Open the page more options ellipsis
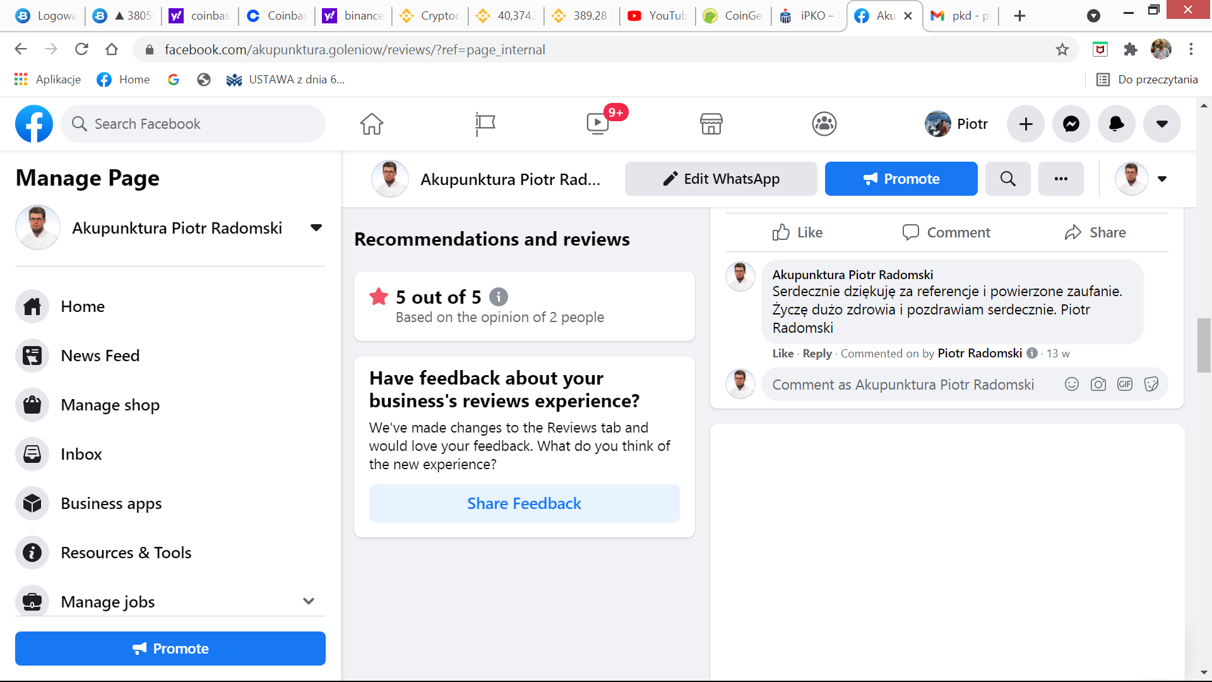The image size is (1212, 682). (1061, 179)
